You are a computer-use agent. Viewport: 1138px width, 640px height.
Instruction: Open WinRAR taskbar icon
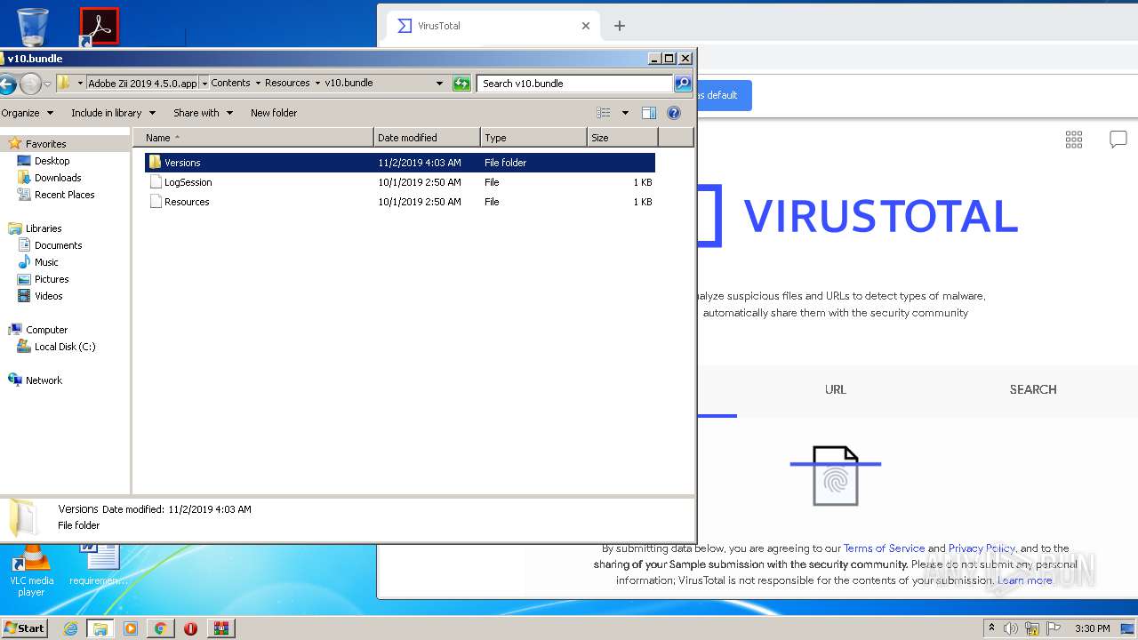[220, 628]
